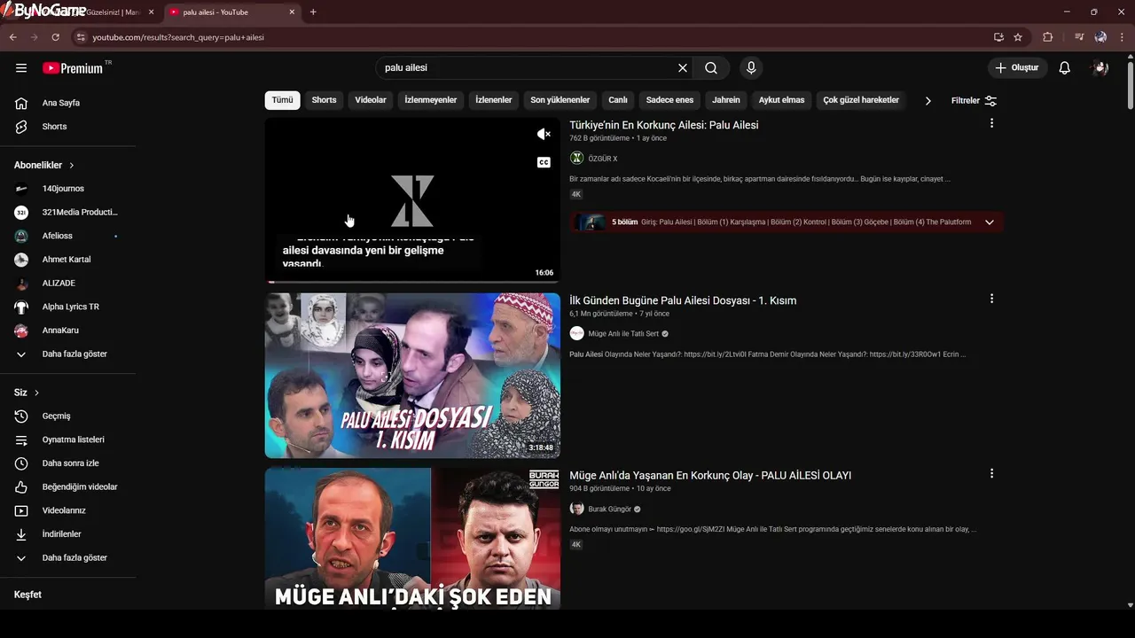Select the Aykut elmas filter chip

(781, 100)
